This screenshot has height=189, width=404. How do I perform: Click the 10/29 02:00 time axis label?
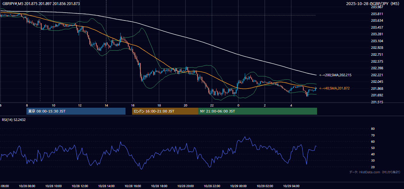click(265, 186)
